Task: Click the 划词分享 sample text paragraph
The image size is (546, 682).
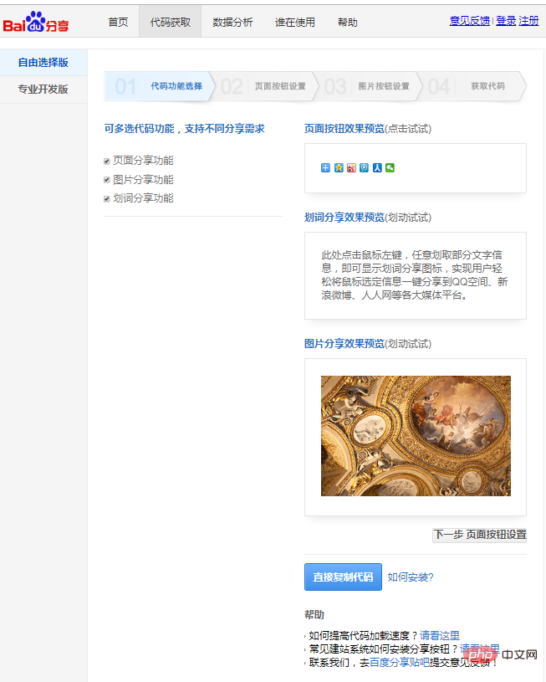Action: 415,274
